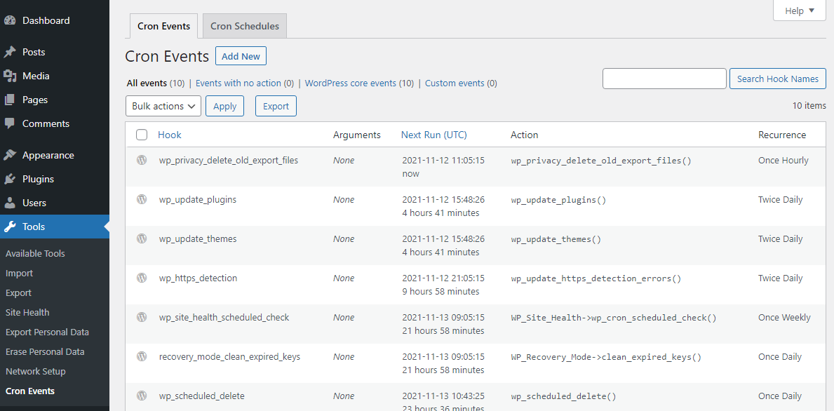Image resolution: width=834 pixels, height=411 pixels.
Task: Click the Users person icon
Action: [x=10, y=203]
